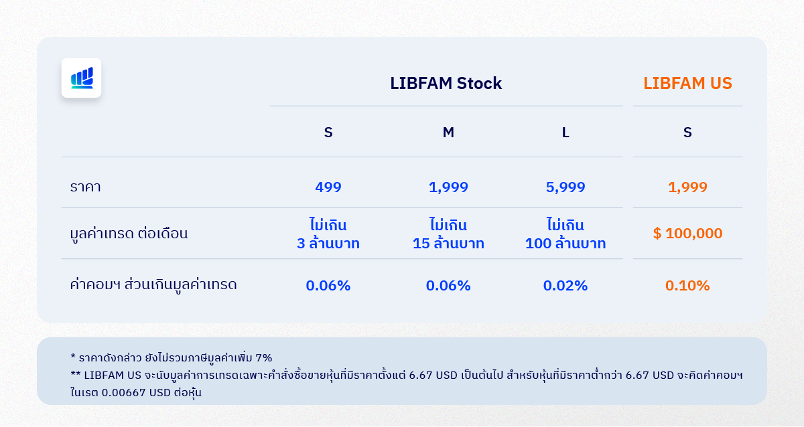Click the 499 price
Viewport: 804px width, 427px height.
click(x=328, y=187)
